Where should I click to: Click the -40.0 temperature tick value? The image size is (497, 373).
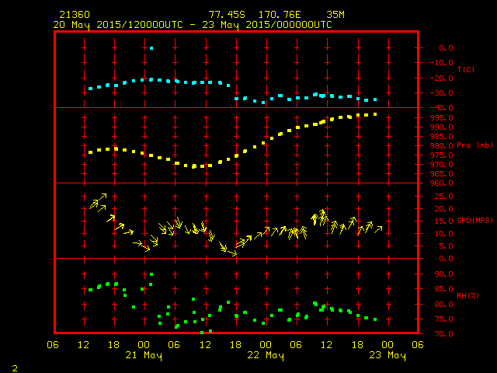pos(442,108)
